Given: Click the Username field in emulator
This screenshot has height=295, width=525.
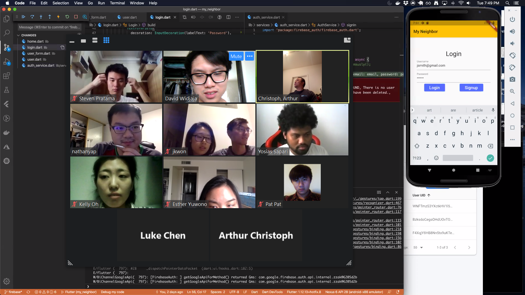Looking at the screenshot, I should [x=453, y=66].
